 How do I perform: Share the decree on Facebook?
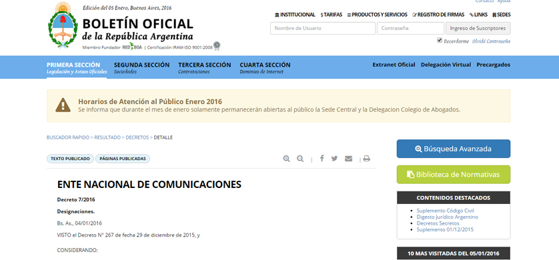point(322,159)
